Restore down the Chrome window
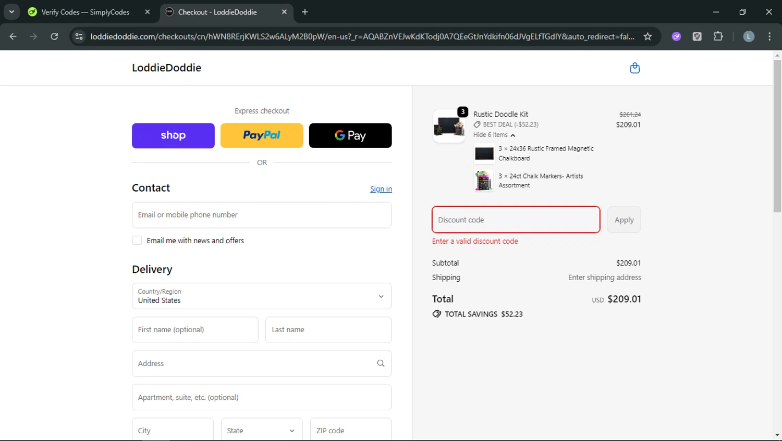Viewport: 782px width, 441px height. 742,12
